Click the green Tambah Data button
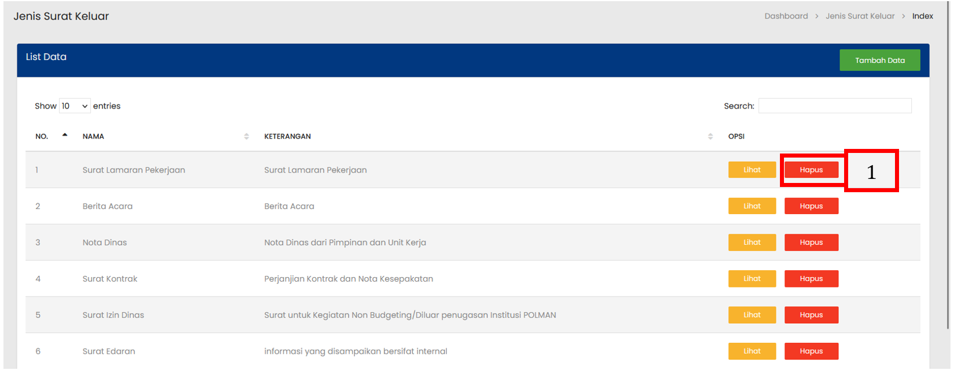The width and height of the screenshot is (958, 374). pos(879,60)
